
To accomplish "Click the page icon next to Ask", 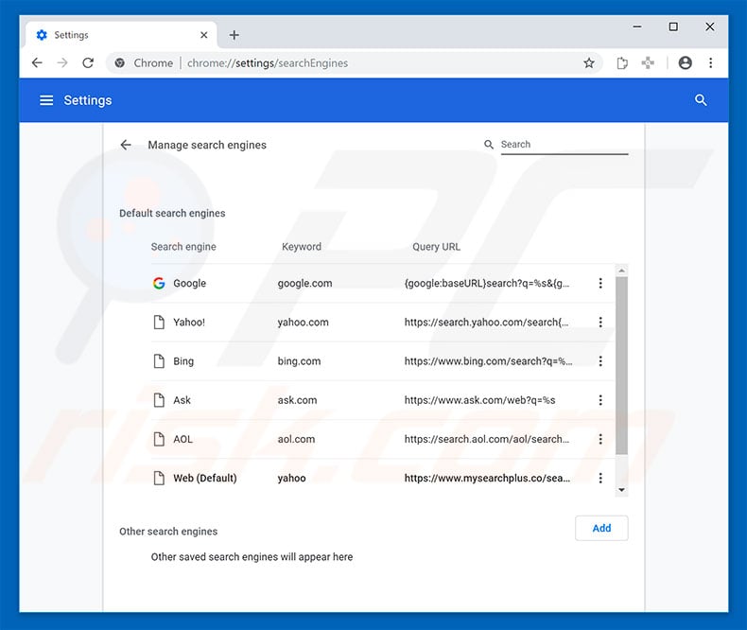I will [159, 400].
